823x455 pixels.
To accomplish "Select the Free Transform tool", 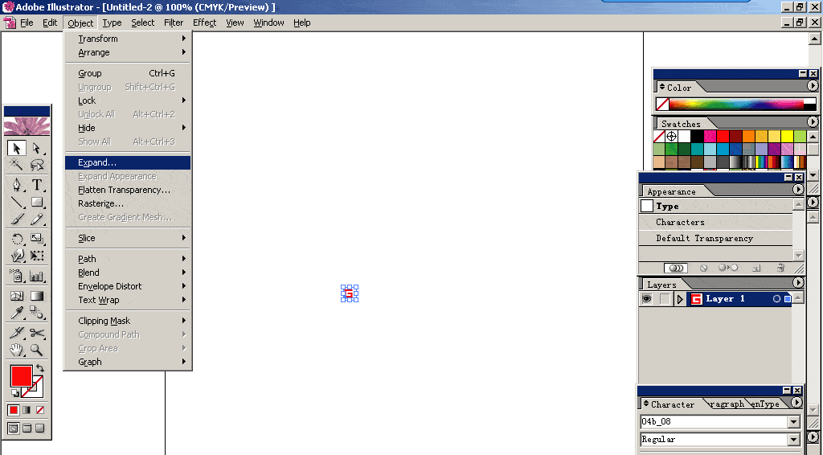I will [37, 256].
